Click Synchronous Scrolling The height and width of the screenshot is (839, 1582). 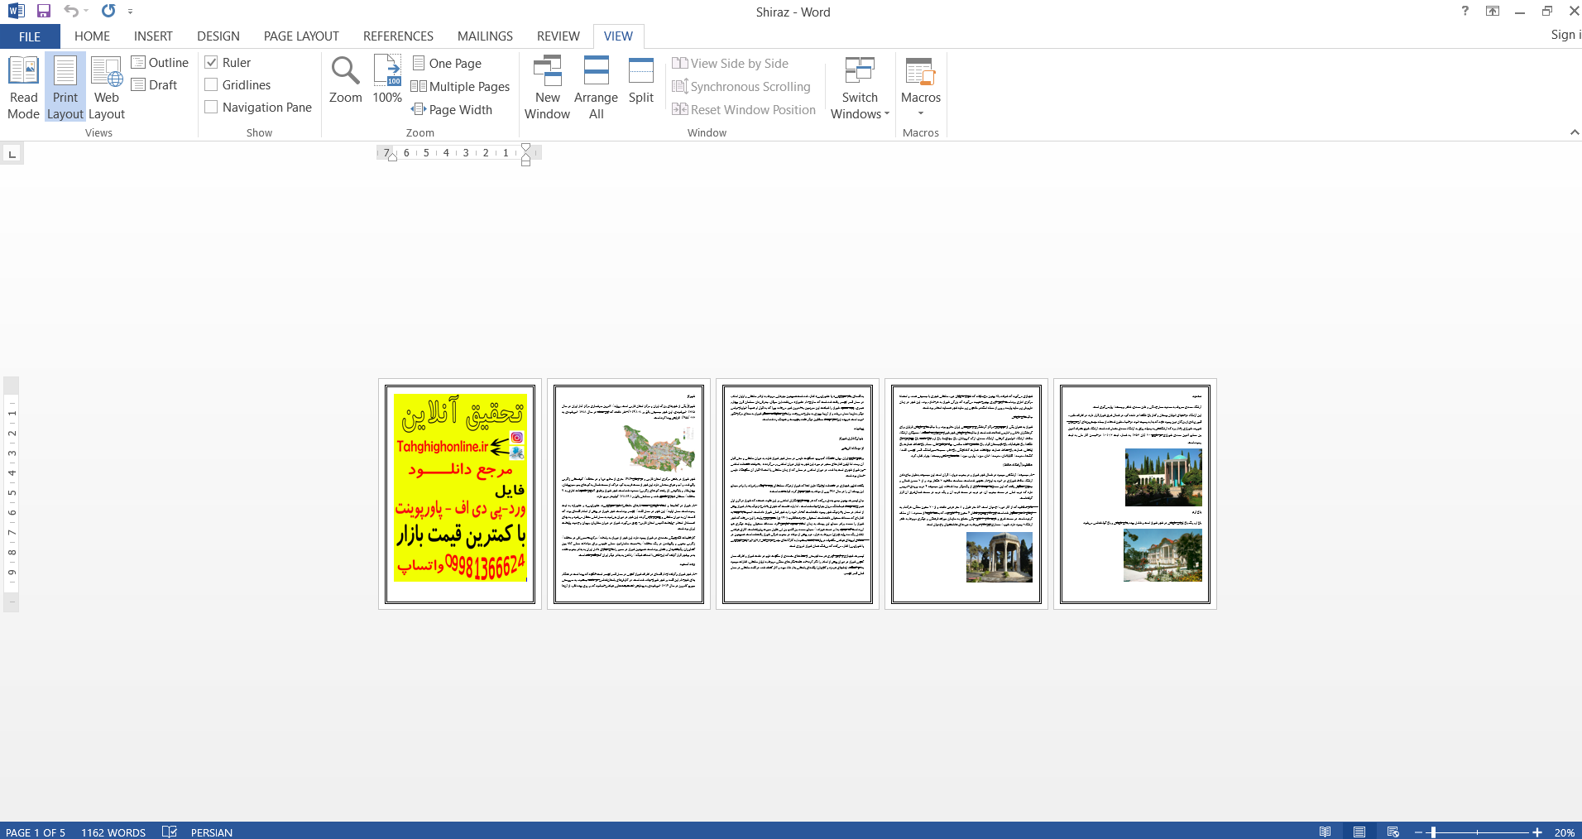(741, 87)
